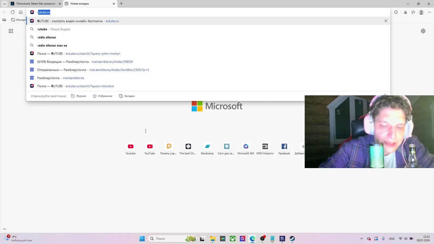This screenshot has width=434, height=244.
Task: Open the SI Game taskbar app
Action: click(x=282, y=239)
